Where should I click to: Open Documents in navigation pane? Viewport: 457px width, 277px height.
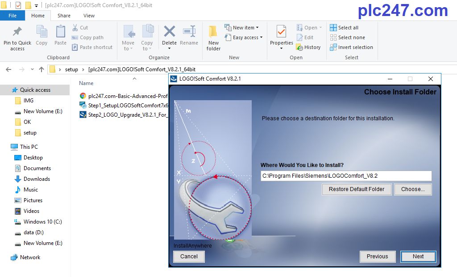(37, 168)
